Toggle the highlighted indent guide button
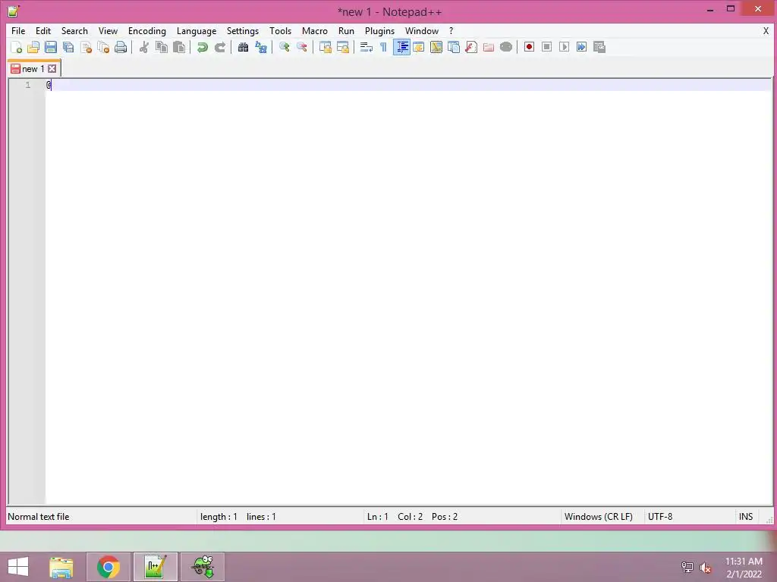Image resolution: width=777 pixels, height=582 pixels. pyautogui.click(x=401, y=47)
